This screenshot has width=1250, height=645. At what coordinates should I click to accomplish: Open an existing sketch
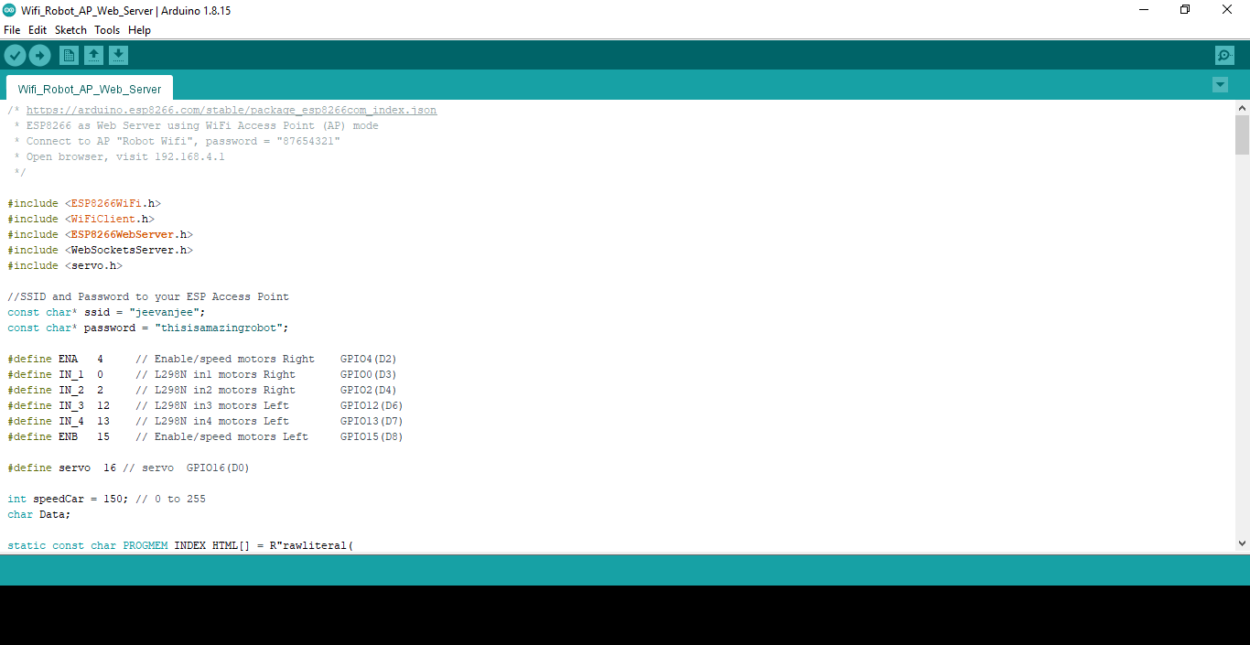[93, 55]
